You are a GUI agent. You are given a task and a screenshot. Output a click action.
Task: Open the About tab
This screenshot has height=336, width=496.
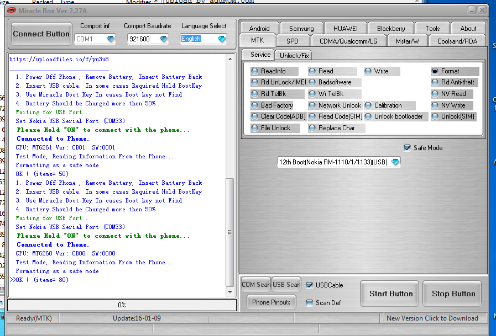click(468, 28)
